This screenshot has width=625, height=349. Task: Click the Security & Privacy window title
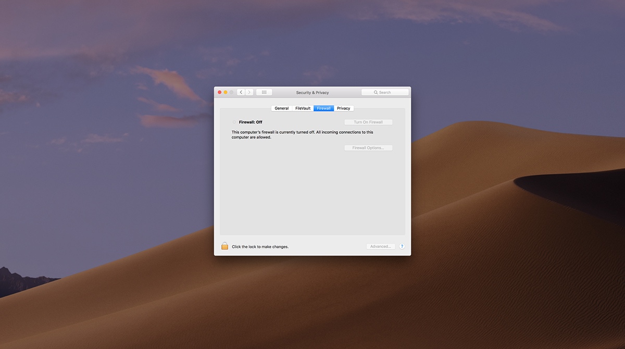(312, 92)
